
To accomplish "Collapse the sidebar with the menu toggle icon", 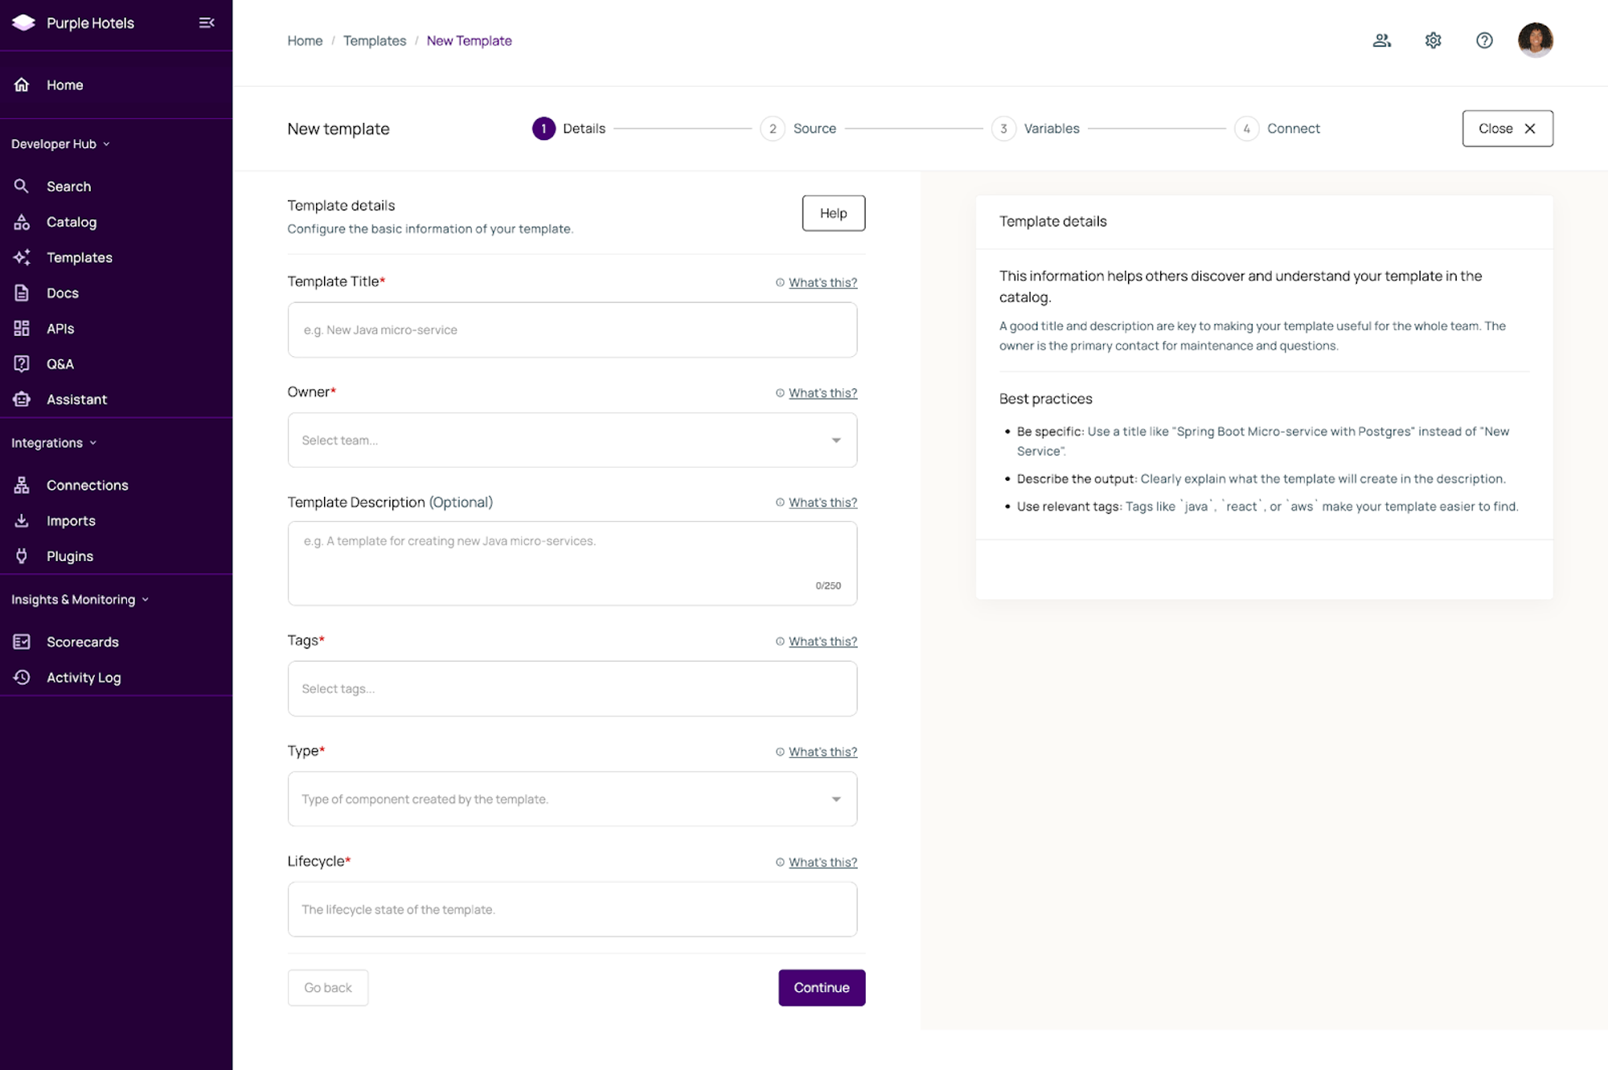I will [x=207, y=23].
